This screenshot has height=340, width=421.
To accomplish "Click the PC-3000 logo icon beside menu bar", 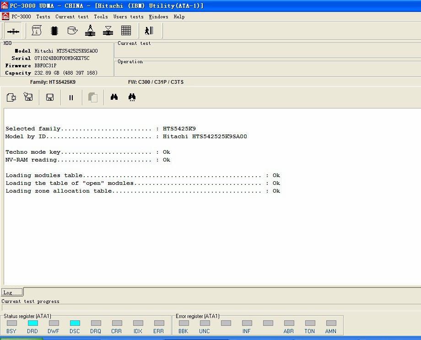I will [5, 16].
